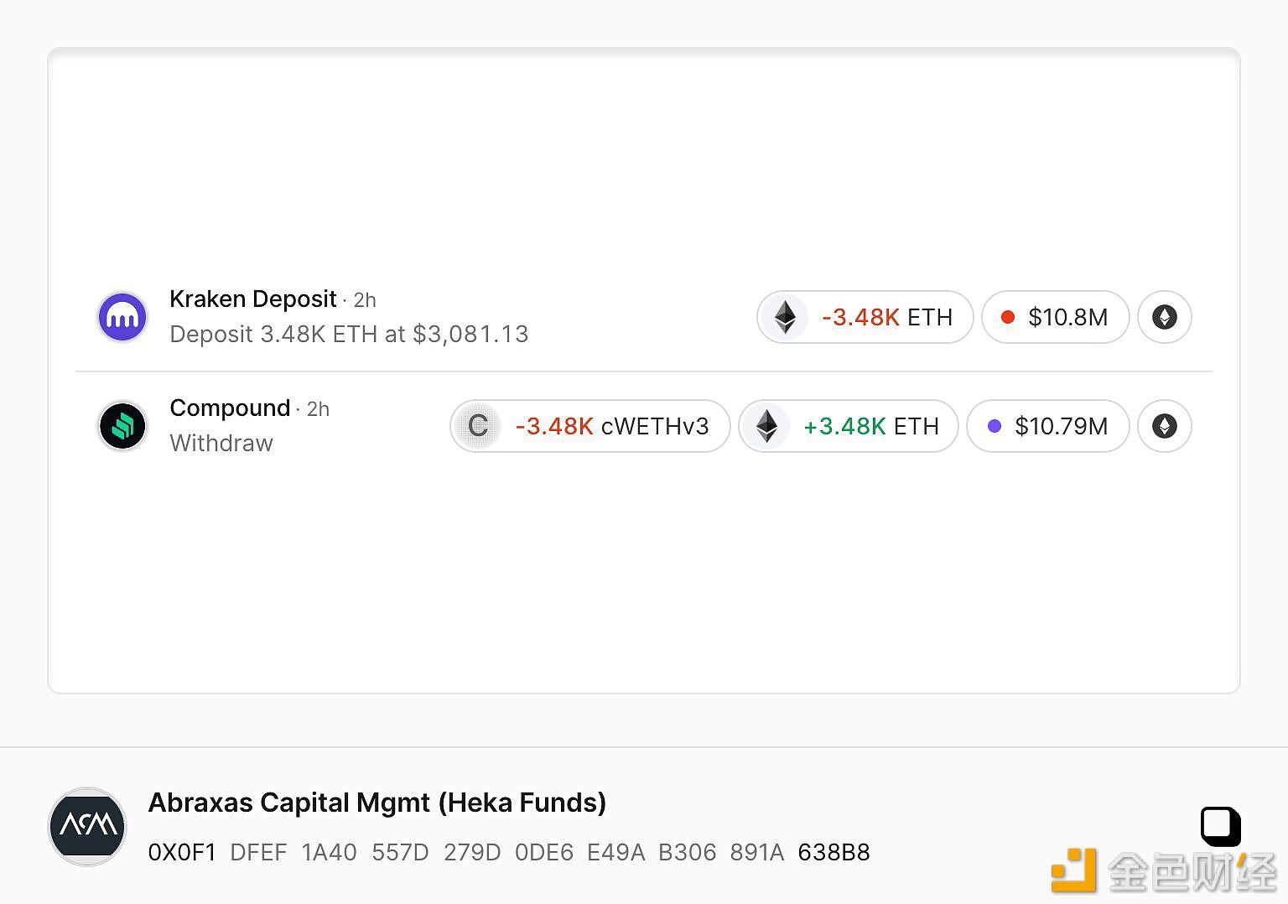The height and width of the screenshot is (904, 1288).
Task: Expand the $10.8M value pill
Action: coord(1055,317)
